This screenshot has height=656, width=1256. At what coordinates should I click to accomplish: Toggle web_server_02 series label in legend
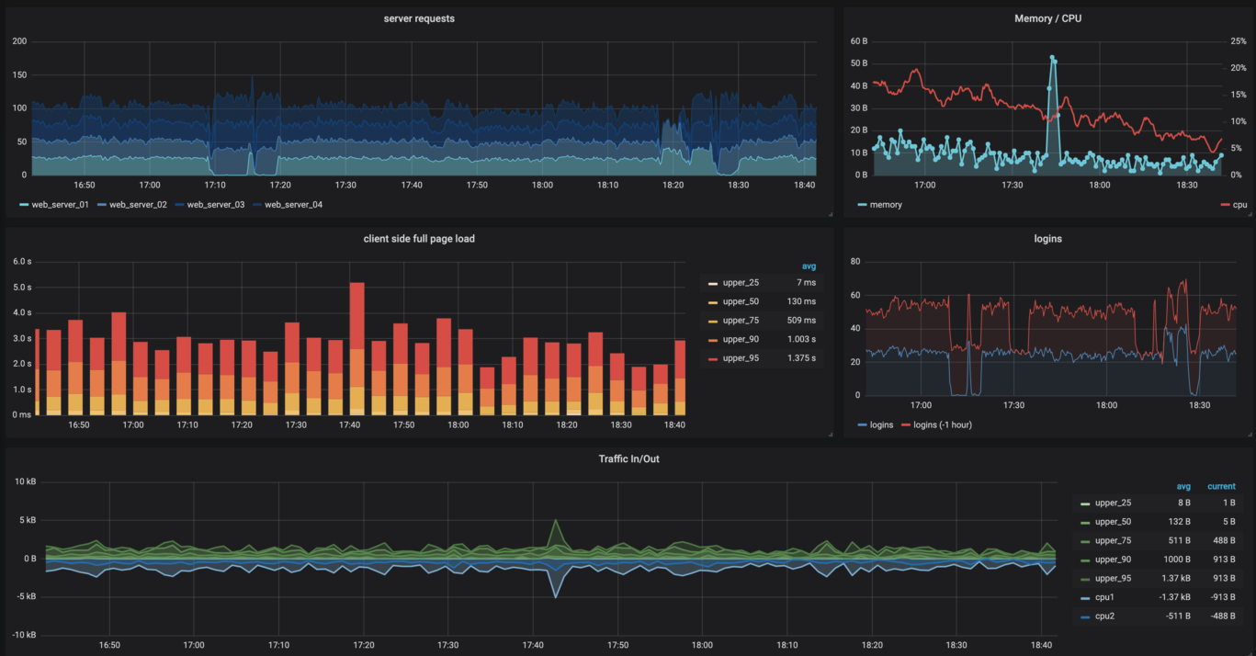138,205
